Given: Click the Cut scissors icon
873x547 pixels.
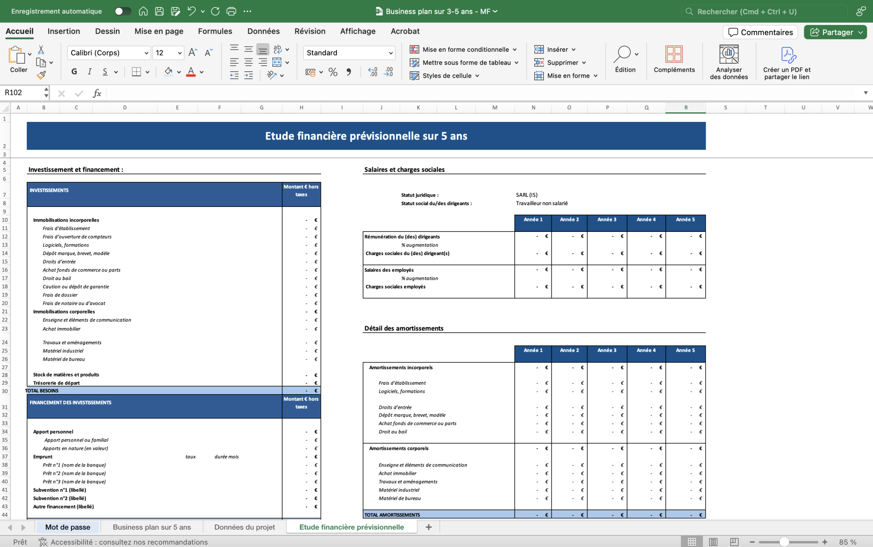Looking at the screenshot, I should point(41,50).
